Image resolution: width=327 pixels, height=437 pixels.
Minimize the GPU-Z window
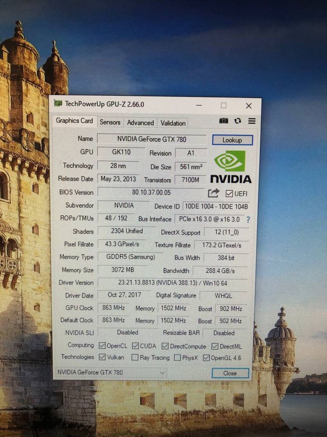(199, 105)
